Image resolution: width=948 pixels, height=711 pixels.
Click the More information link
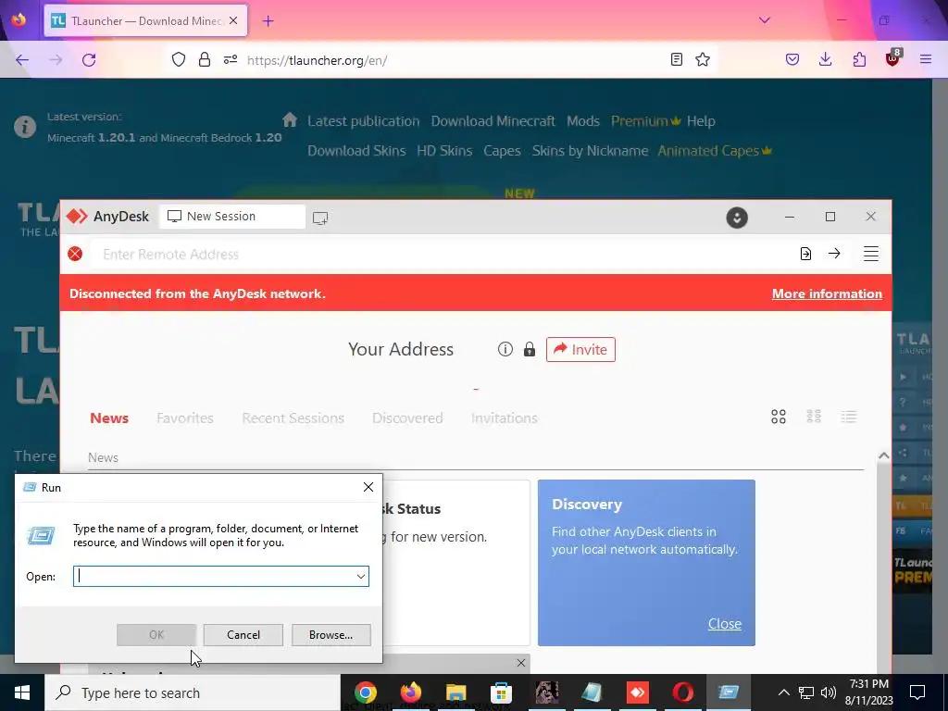point(827,293)
